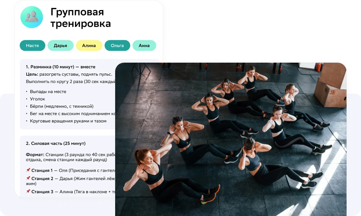Select the Настя participant chip
This screenshot has height=216, width=361.
[x=32, y=45]
